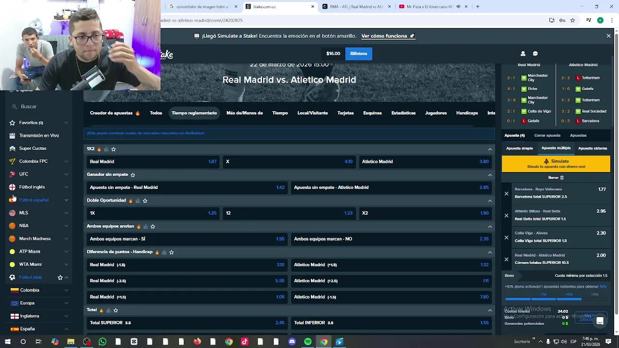Bet on Total SUPERIOR 3.5 at 2.45

click(x=187, y=323)
